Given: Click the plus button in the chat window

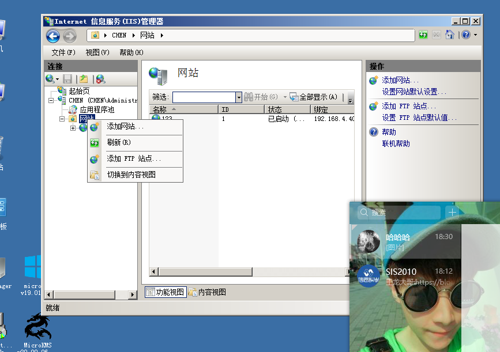Looking at the screenshot, I should [x=452, y=212].
